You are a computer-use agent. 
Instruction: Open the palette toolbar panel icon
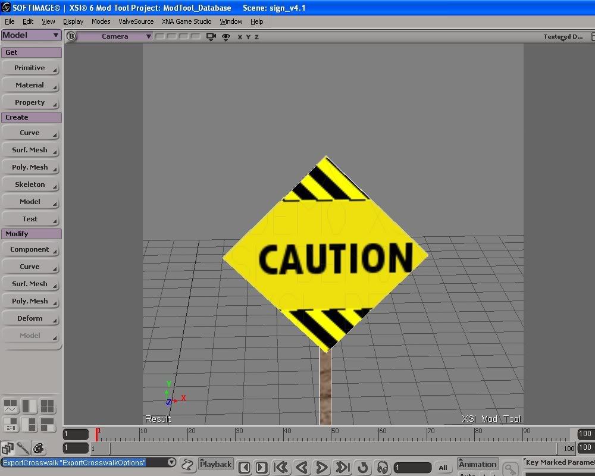pyautogui.click(x=38, y=448)
